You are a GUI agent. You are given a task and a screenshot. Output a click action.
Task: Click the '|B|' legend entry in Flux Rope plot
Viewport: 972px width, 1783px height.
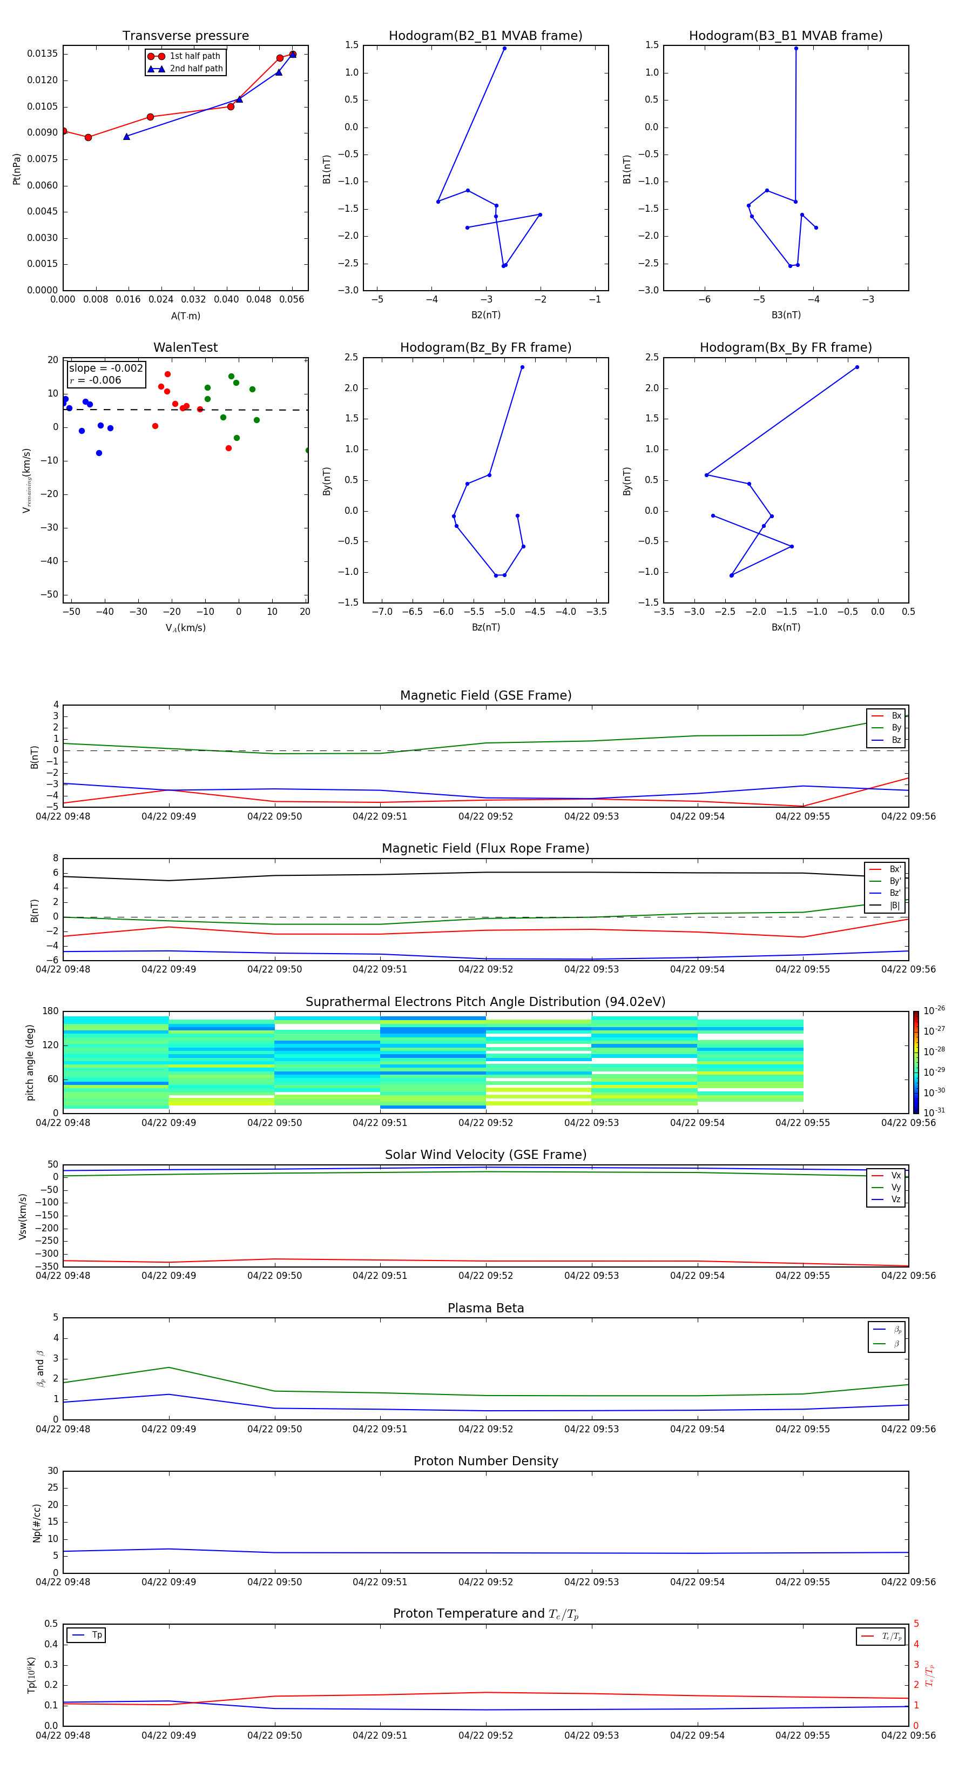[x=885, y=906]
